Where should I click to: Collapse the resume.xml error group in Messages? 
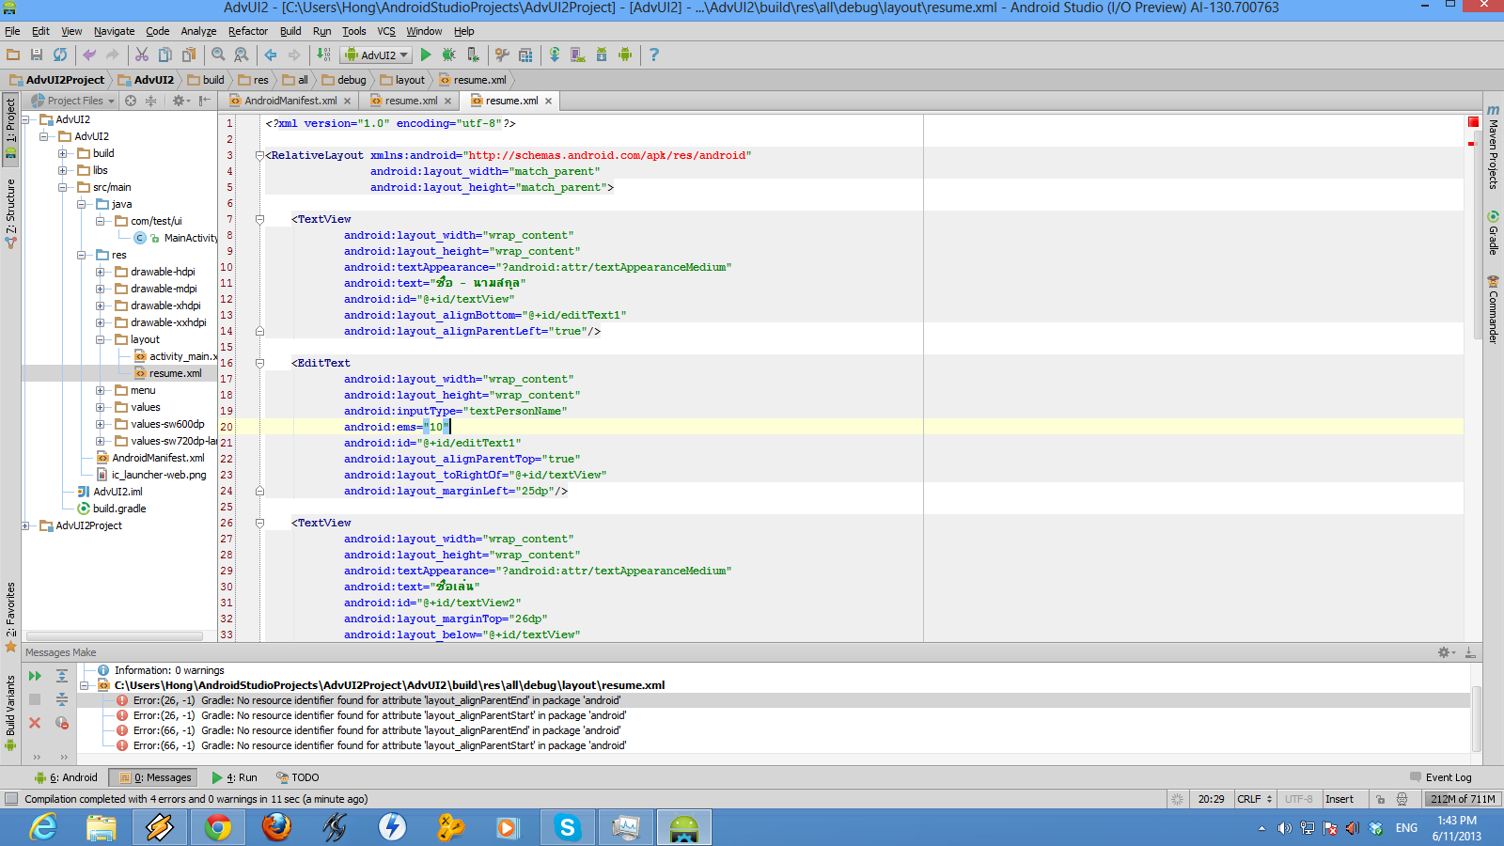86,685
